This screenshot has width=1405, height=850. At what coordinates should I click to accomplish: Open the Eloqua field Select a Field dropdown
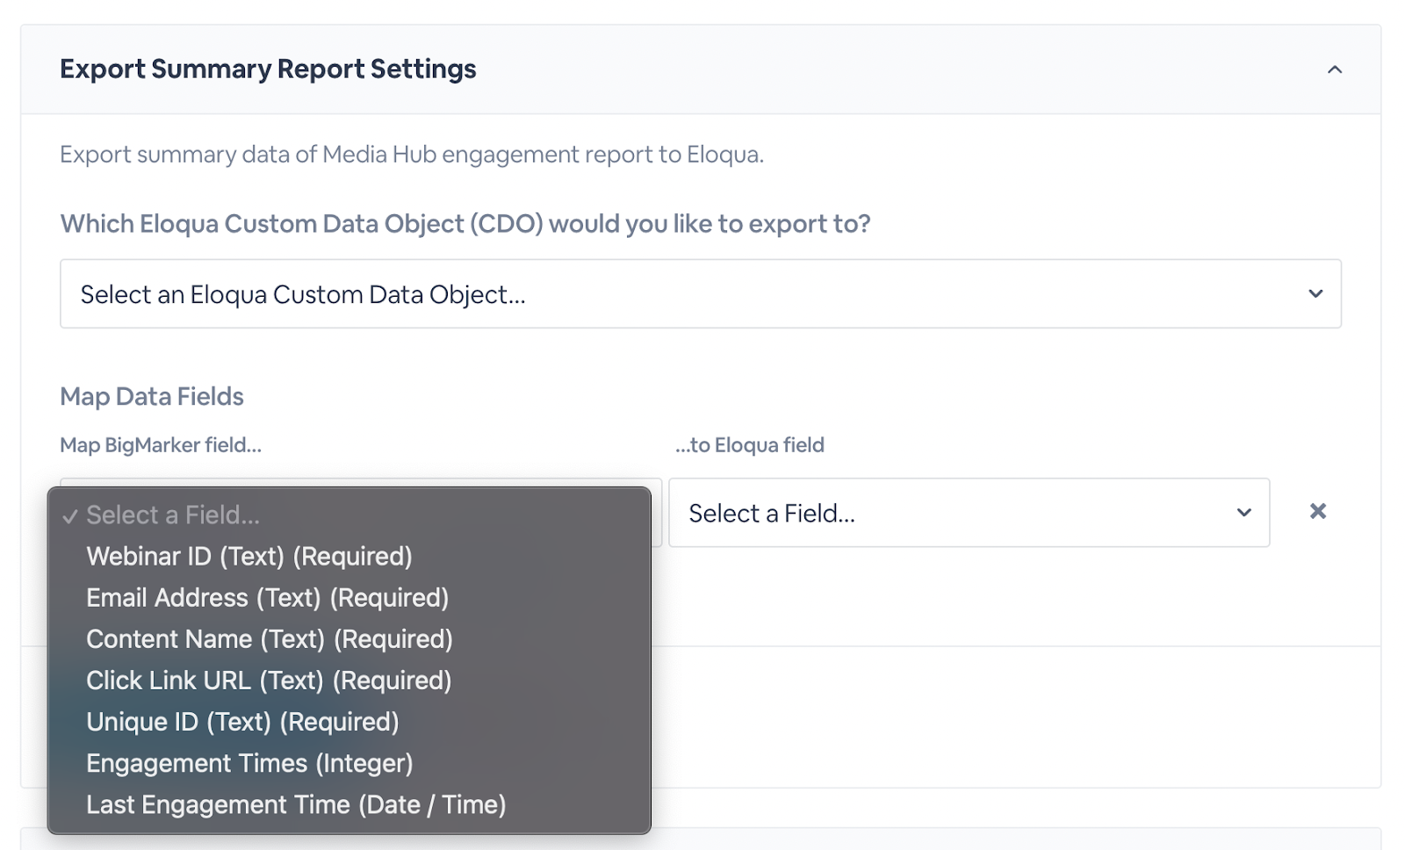pos(969,512)
